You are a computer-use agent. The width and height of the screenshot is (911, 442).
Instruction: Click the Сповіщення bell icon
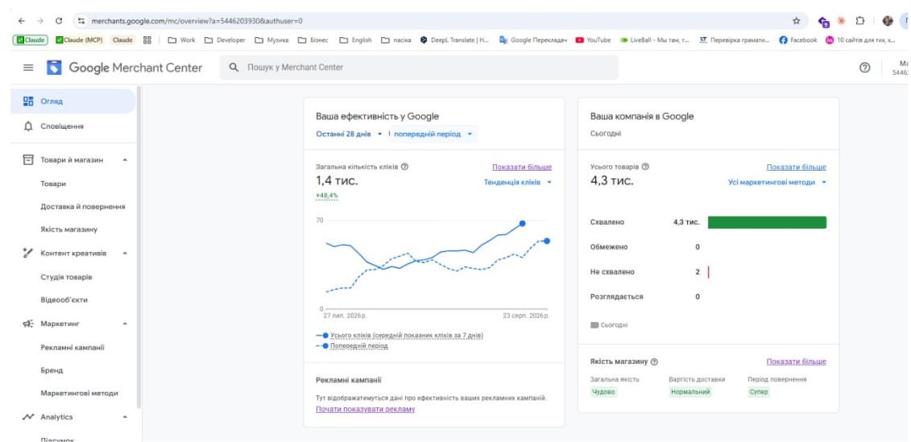click(28, 126)
